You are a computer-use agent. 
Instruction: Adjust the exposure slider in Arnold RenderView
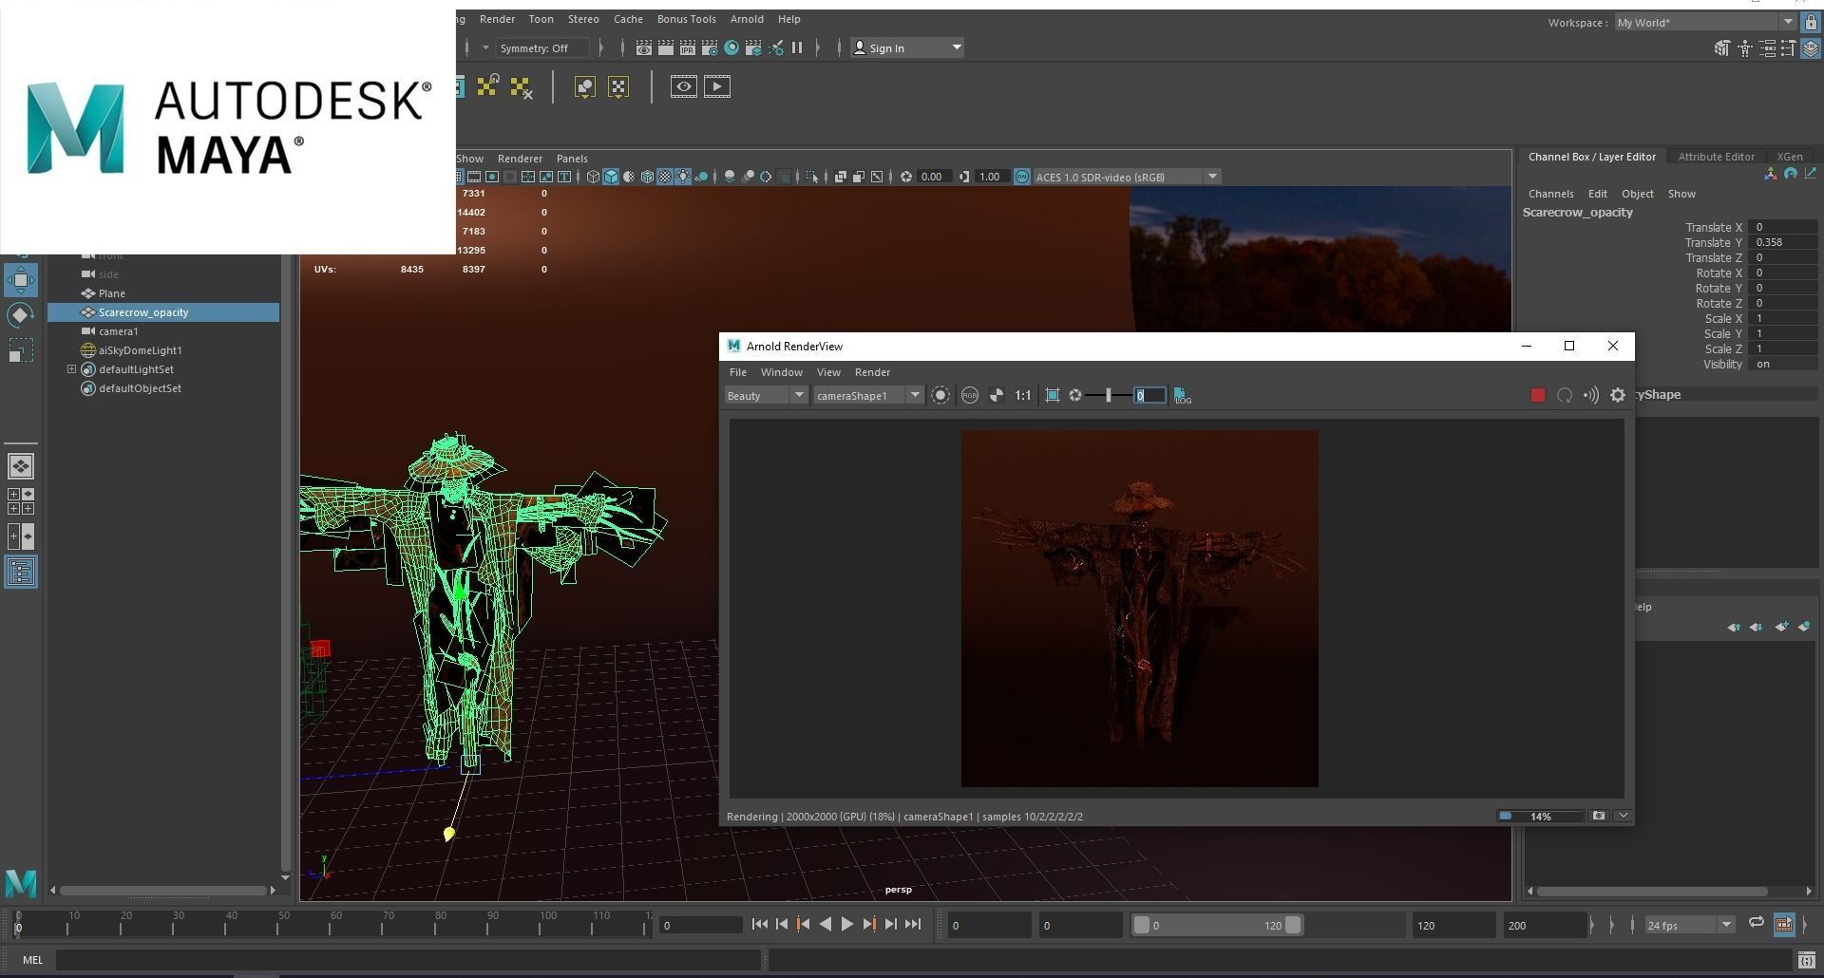coord(1108,395)
